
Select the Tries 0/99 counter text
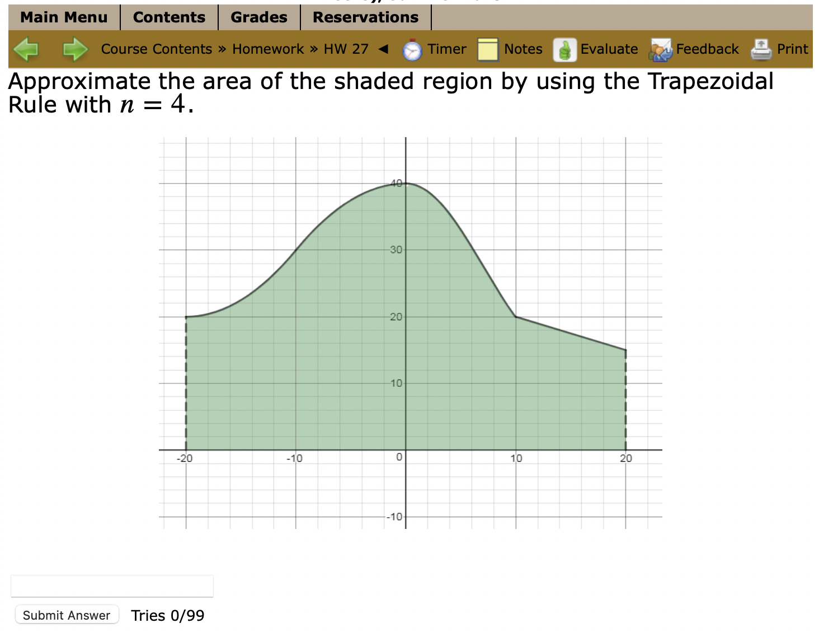click(167, 615)
